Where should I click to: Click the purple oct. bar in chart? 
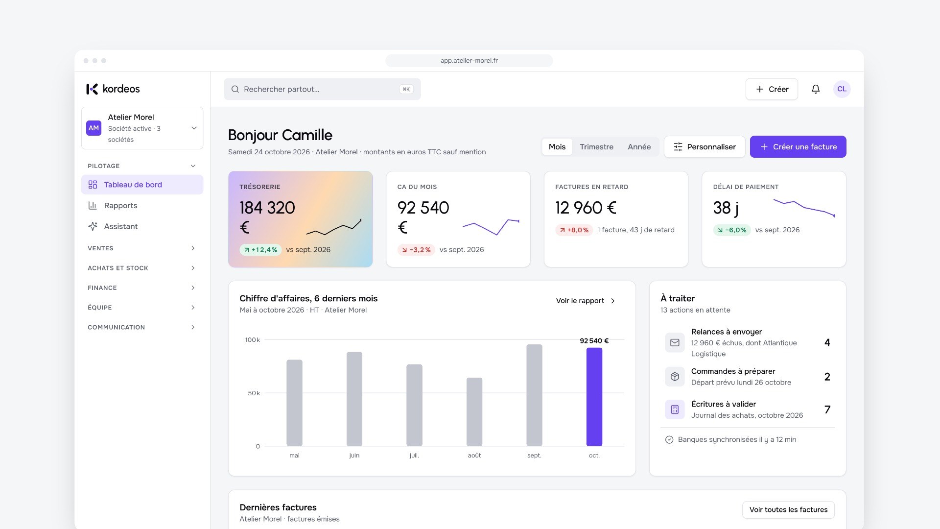594,397
